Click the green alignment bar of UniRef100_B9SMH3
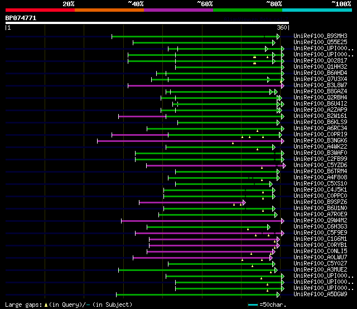The image size is (357, 309). tap(195, 36)
